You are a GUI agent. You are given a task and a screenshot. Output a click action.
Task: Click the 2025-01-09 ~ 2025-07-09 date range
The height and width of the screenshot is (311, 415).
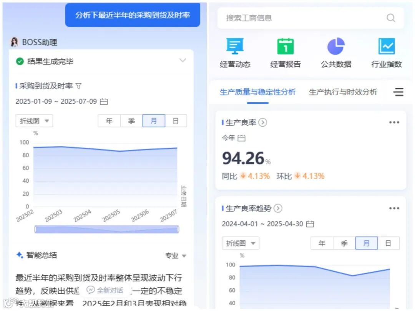56,101
